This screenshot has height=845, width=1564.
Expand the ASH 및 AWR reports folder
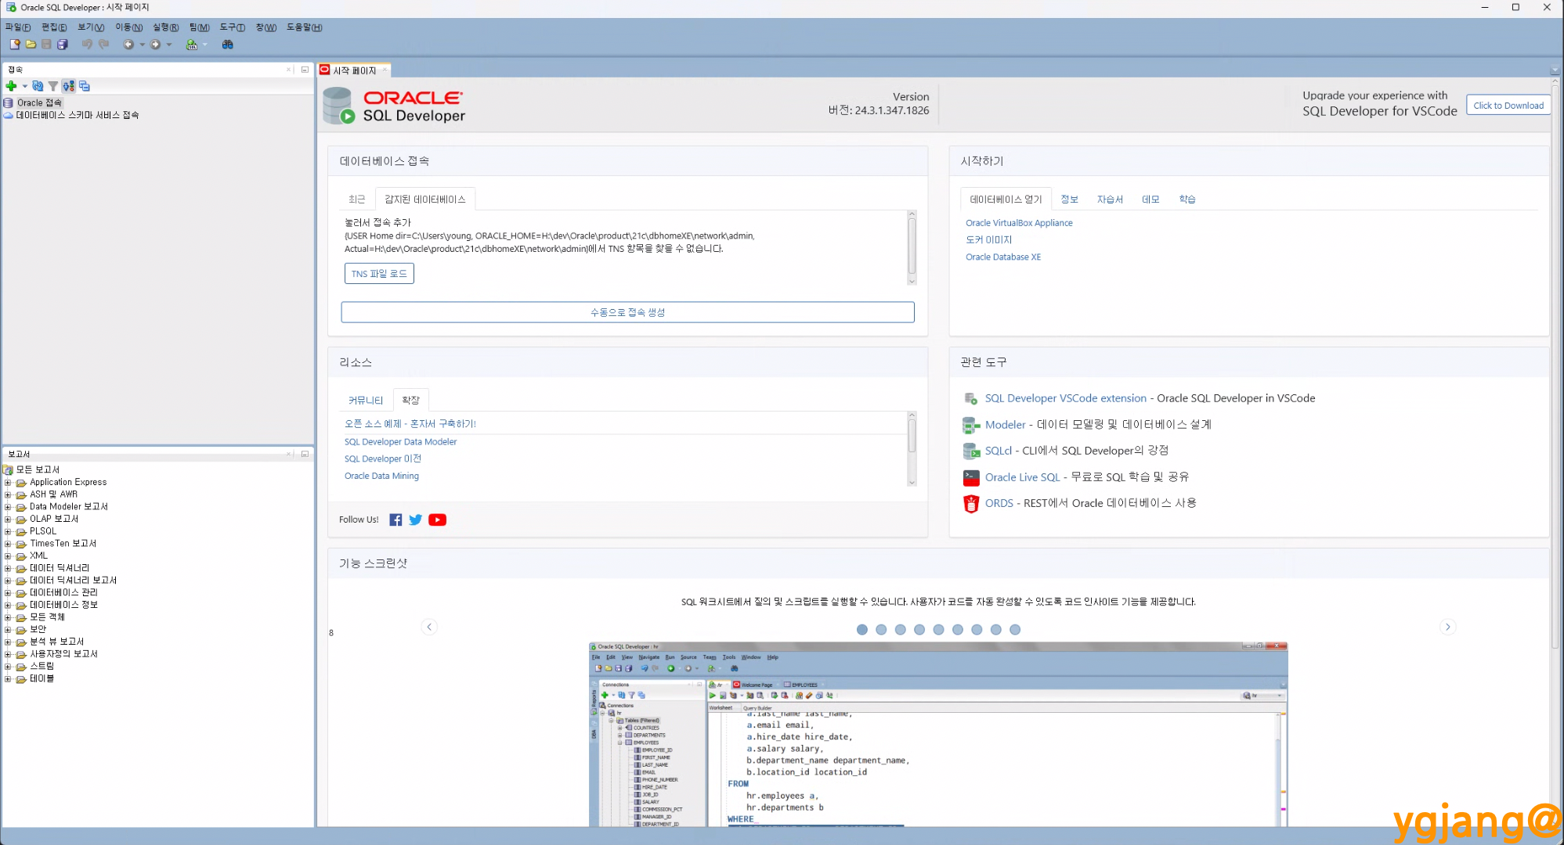tap(8, 495)
